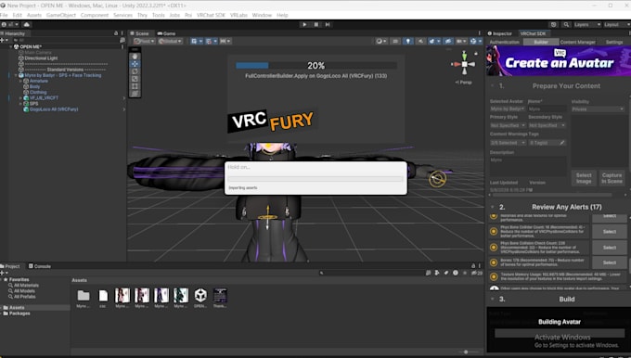
Task: Open the Pivot handle position dropdown
Action: pos(145,41)
